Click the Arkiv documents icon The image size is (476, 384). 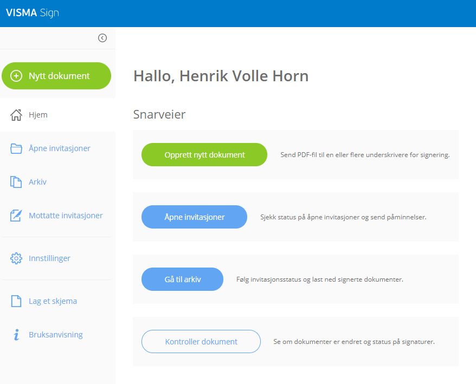click(x=16, y=182)
